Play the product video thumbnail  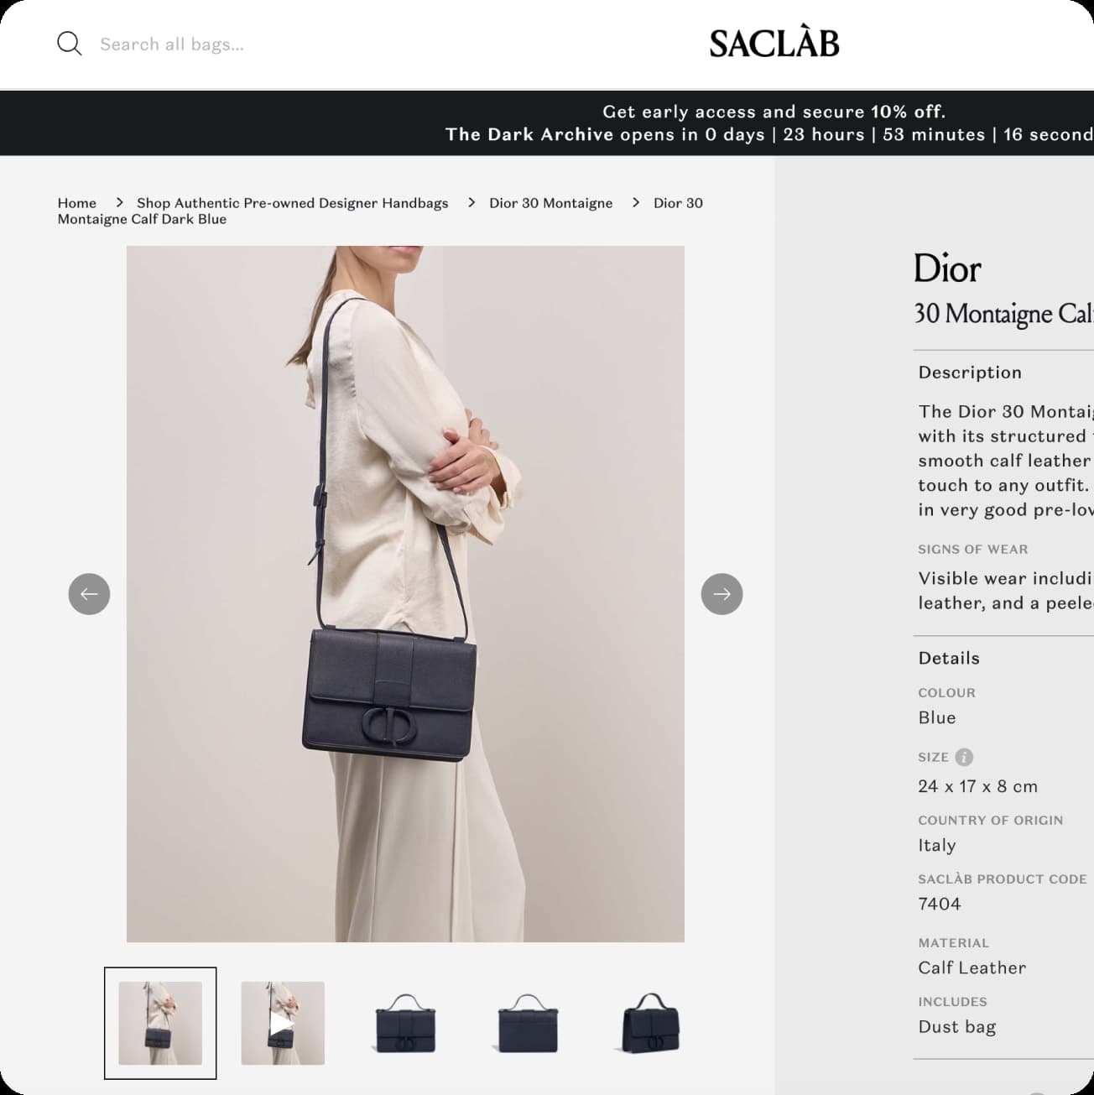pyautogui.click(x=283, y=1023)
